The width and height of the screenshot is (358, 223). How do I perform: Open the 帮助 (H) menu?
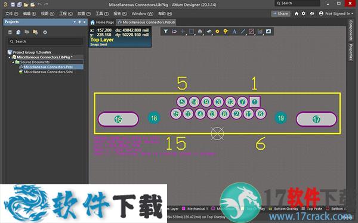[x=165, y=14]
